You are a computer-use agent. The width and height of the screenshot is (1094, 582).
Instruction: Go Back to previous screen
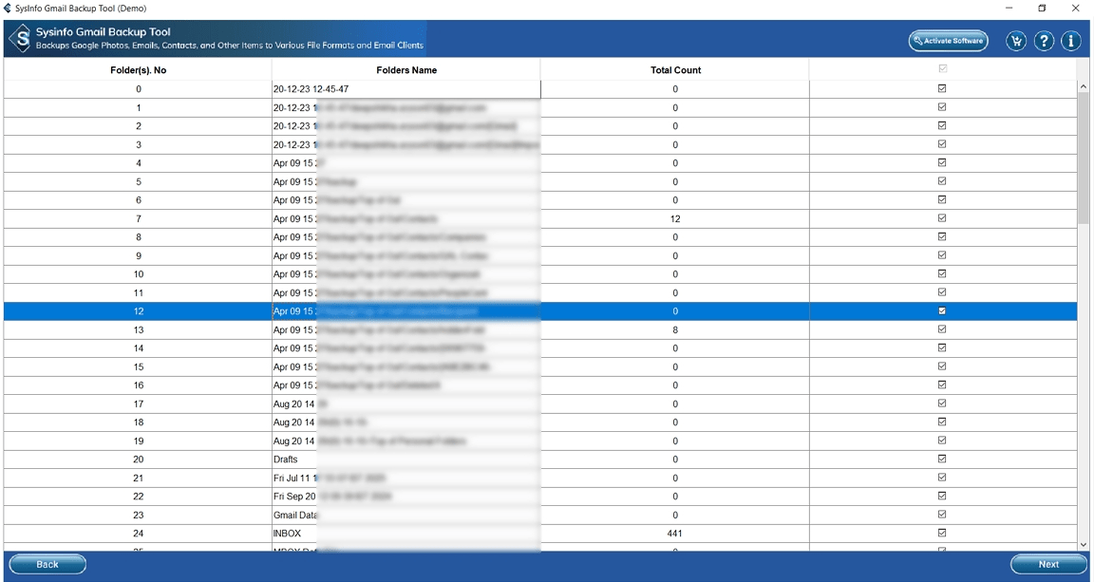pyautogui.click(x=47, y=565)
